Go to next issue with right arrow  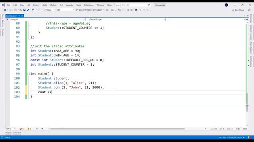[42, 129]
